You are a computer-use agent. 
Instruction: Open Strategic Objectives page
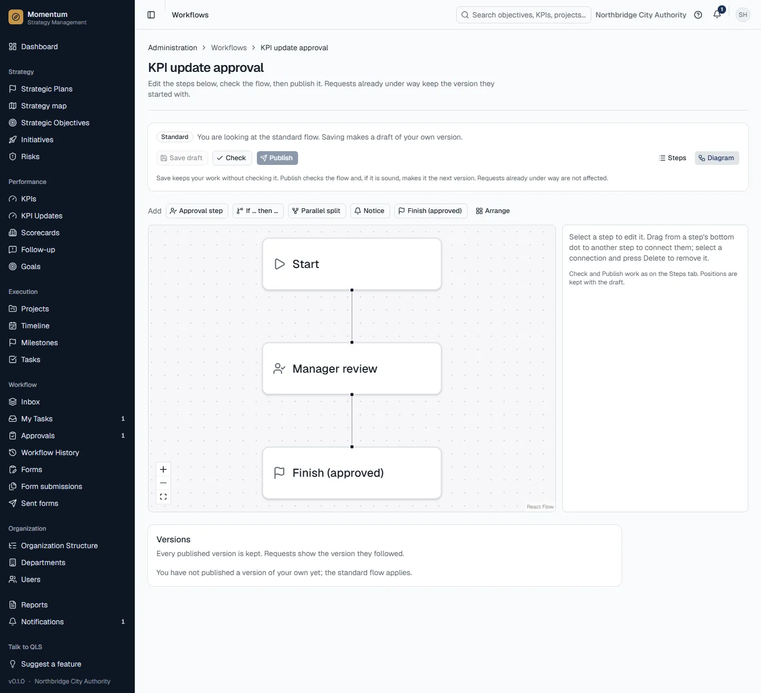(x=68, y=123)
